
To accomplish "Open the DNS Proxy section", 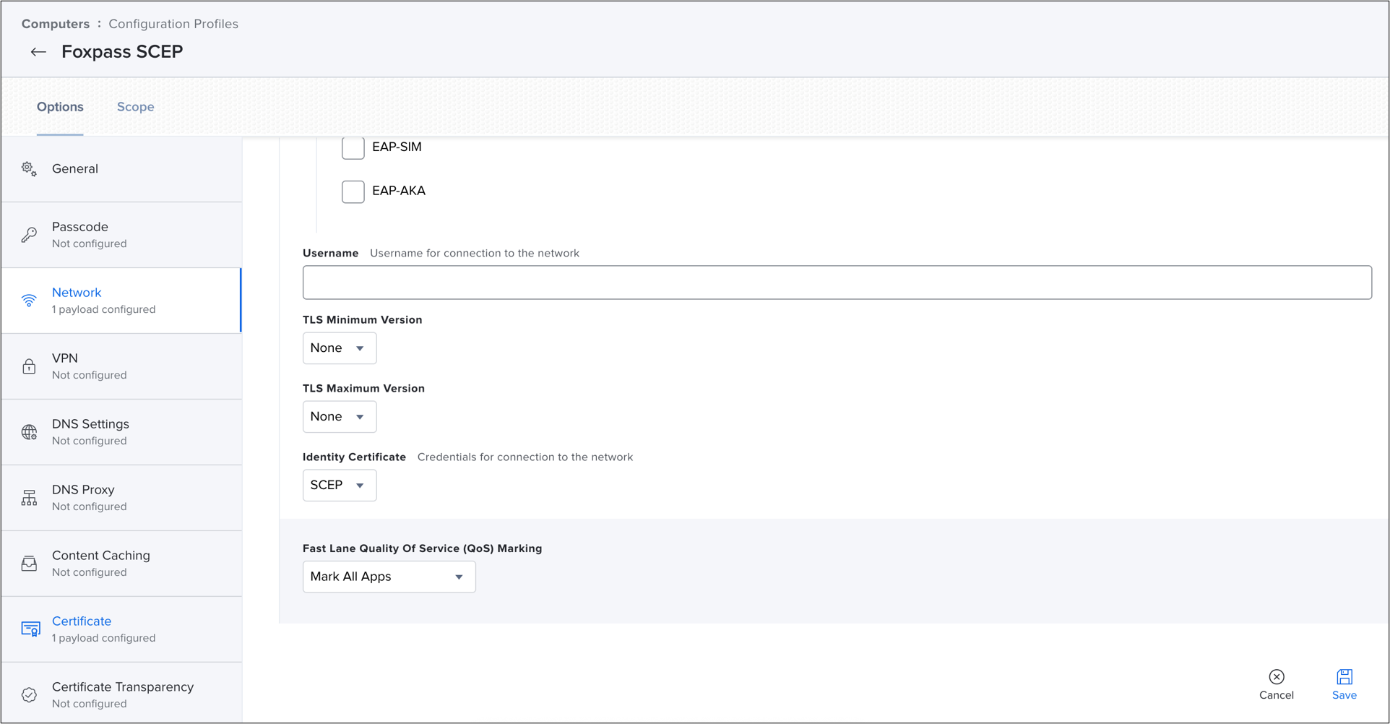I will coord(121,498).
